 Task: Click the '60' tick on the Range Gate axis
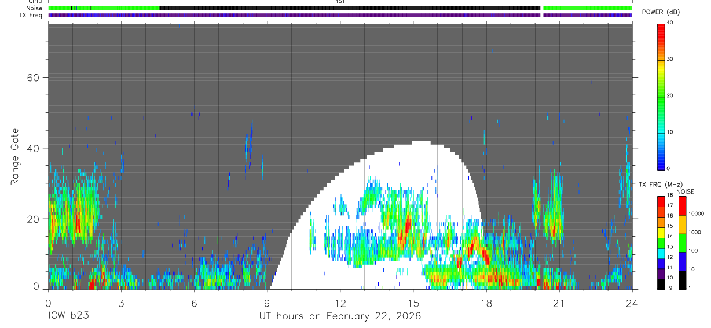pos(33,78)
